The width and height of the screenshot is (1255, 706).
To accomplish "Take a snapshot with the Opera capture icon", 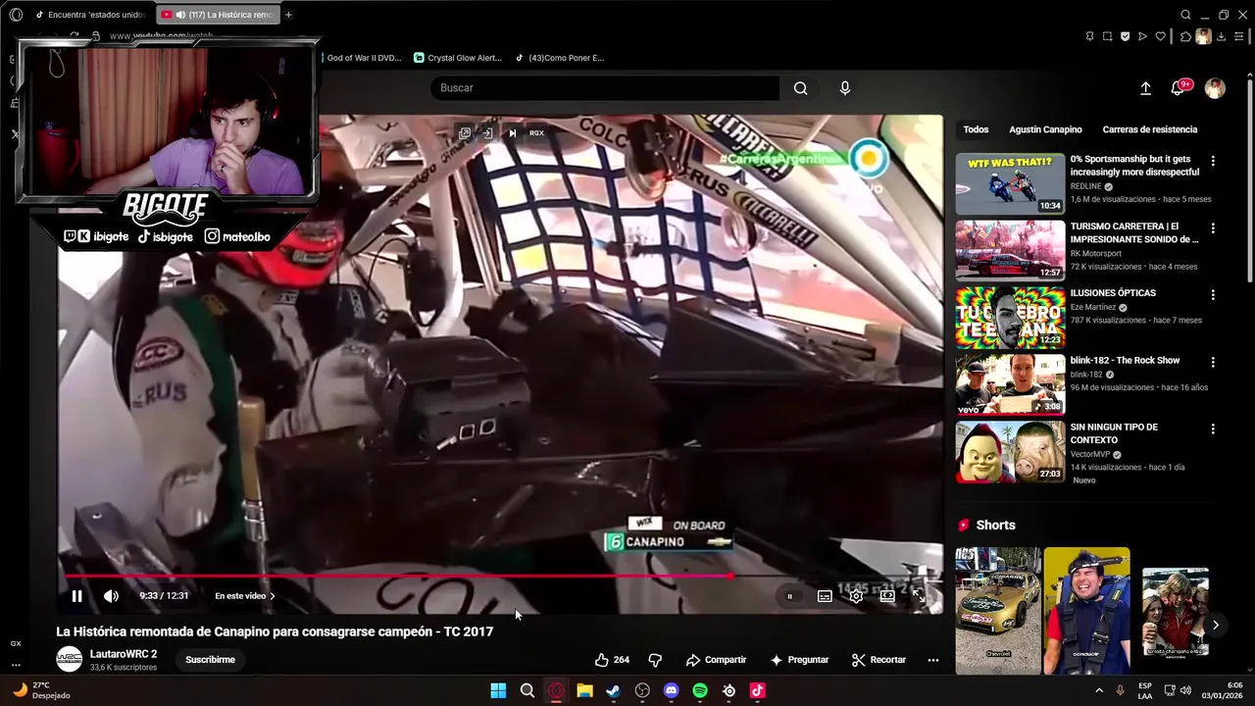I will (1108, 36).
